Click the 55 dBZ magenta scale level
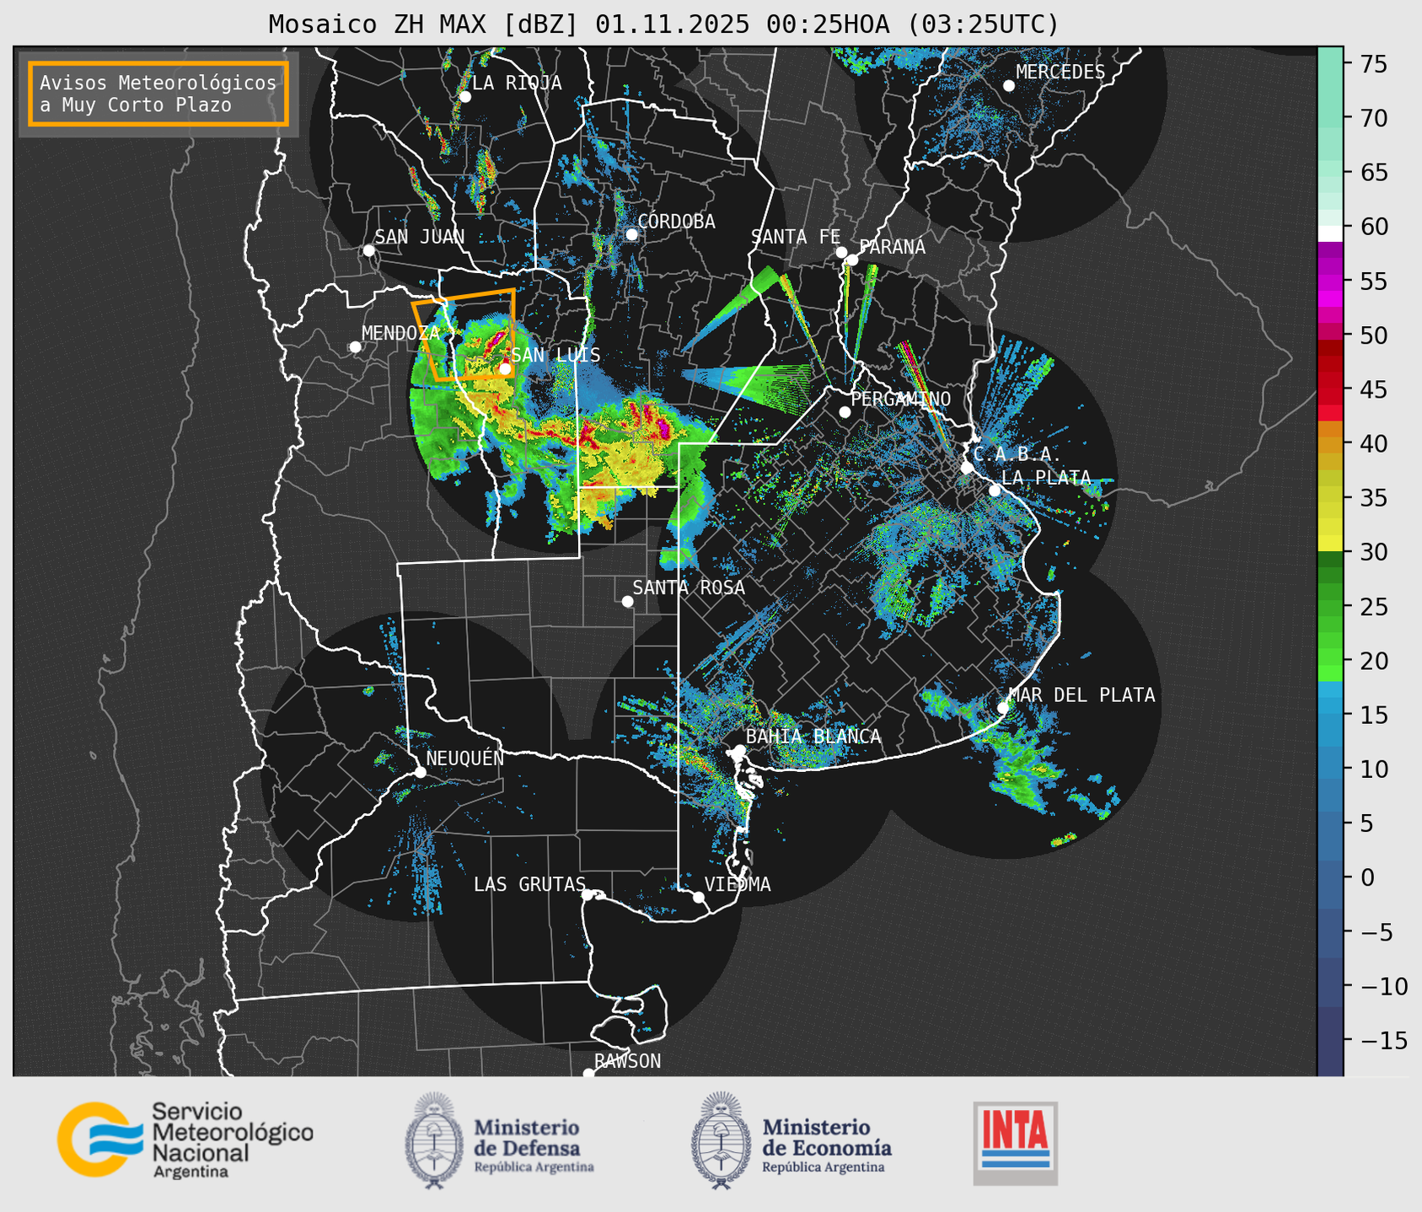 pos(1330,281)
